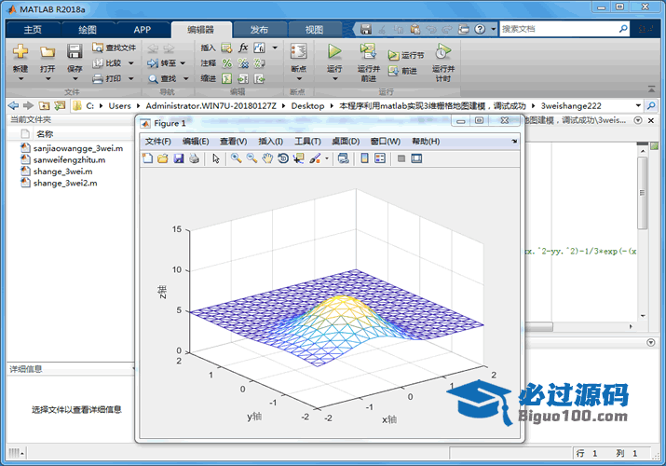The width and height of the screenshot is (666, 466).
Task: Click the Advance (前进) button in ribbon
Action: (x=402, y=71)
